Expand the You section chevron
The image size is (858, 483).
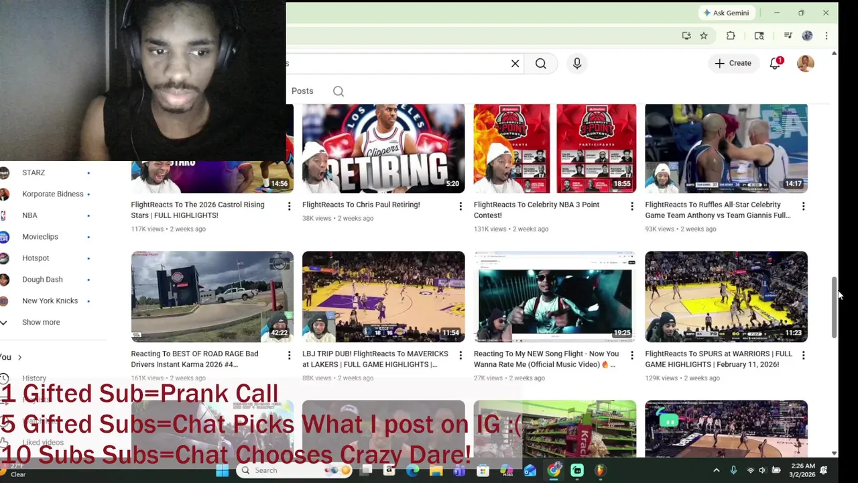[19, 358]
